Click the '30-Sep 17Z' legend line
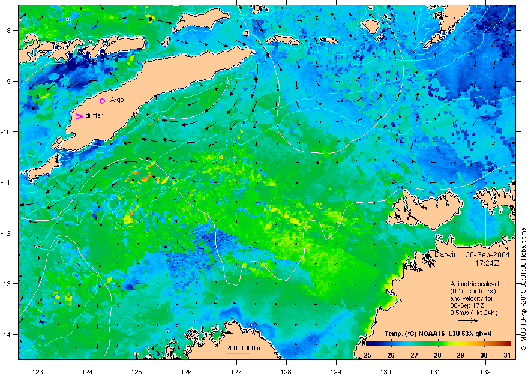 pos(467,305)
